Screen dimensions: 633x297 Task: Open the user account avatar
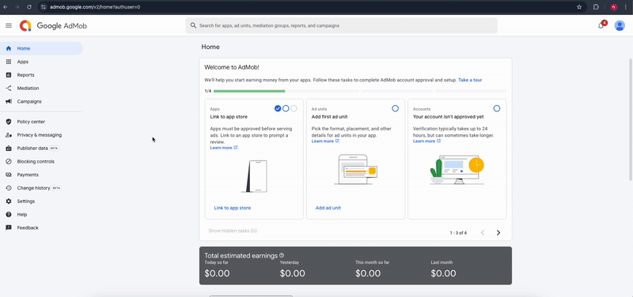620,26
